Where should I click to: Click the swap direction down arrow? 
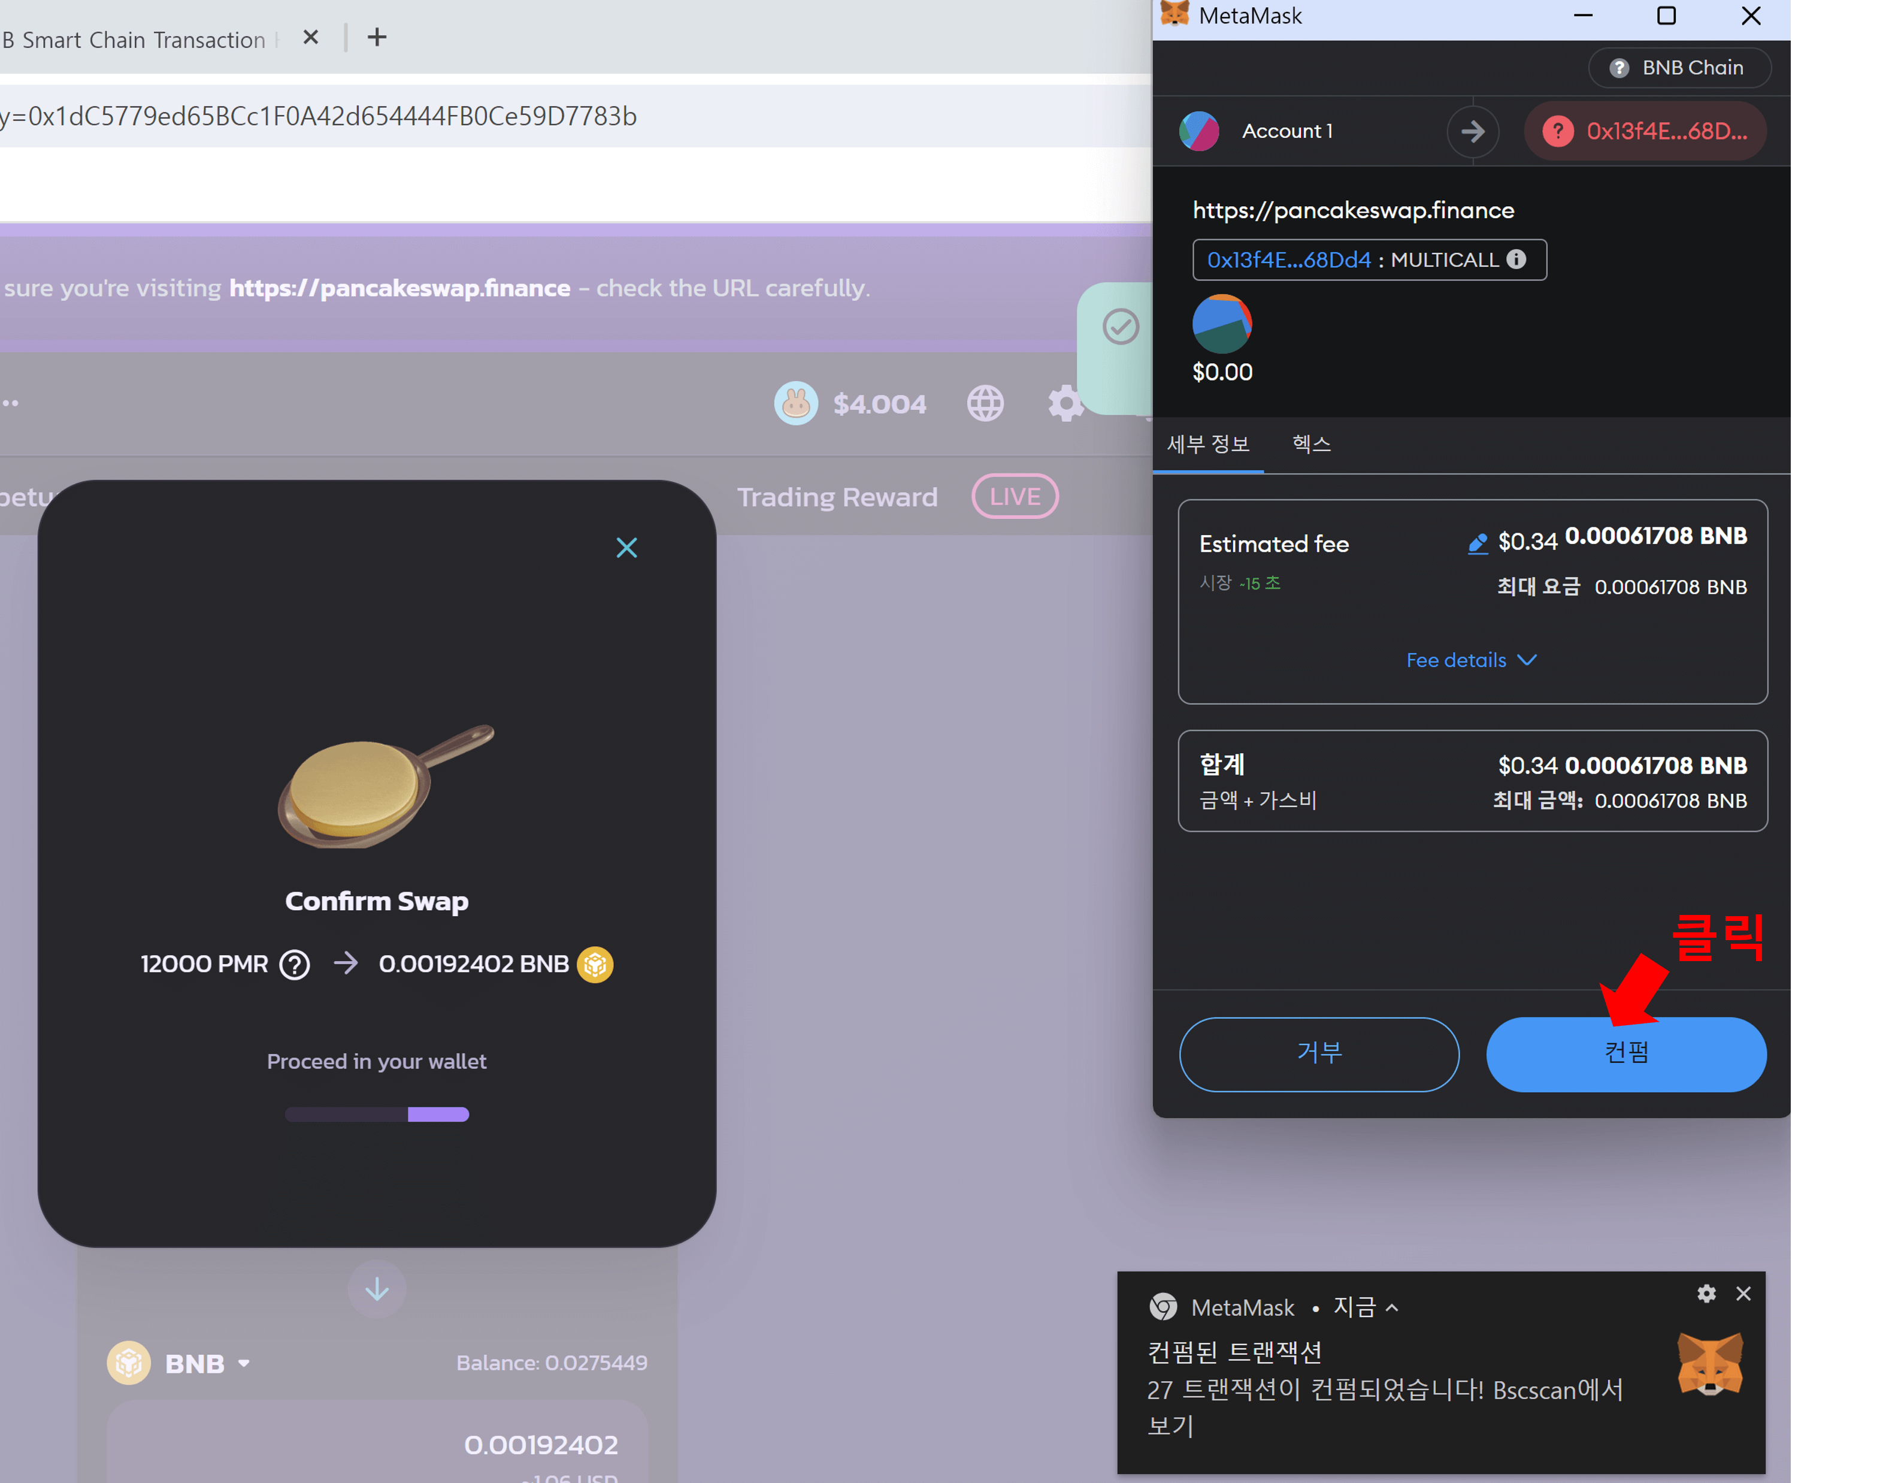[x=377, y=1289]
